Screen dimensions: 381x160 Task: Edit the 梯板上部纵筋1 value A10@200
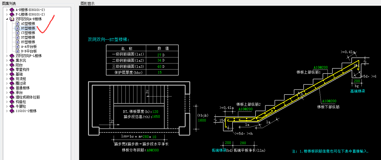click(x=321, y=68)
